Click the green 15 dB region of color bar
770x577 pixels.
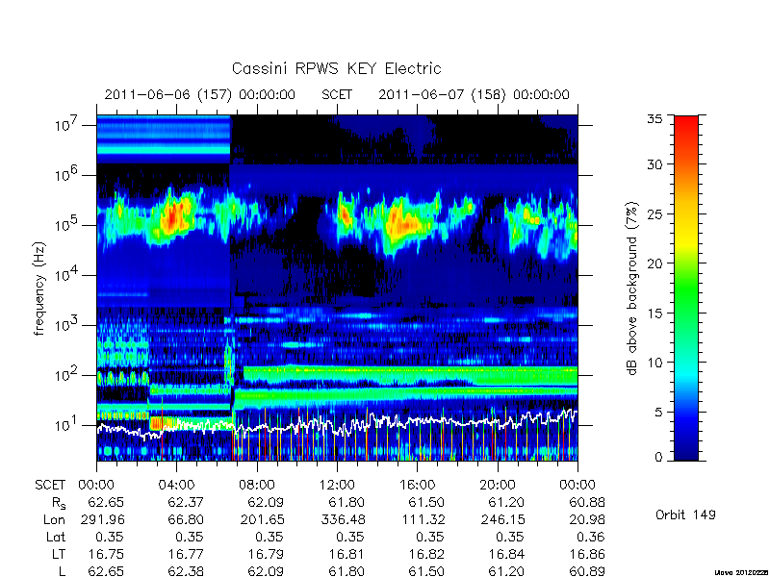pos(686,313)
